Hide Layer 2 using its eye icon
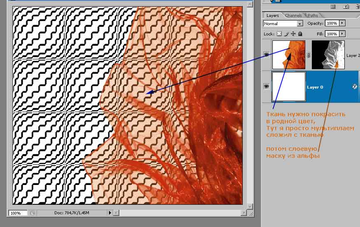Screen dimensions: 360x227 pyautogui.click(x=266, y=54)
